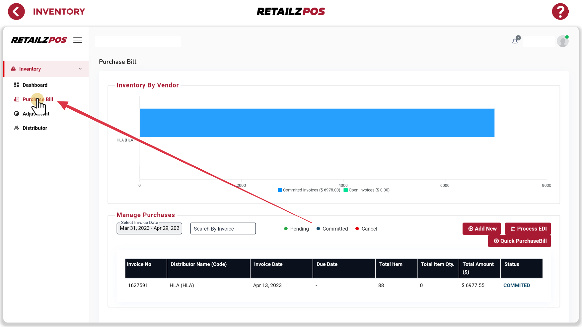The height and width of the screenshot is (327, 582).
Task: Select the Cancel status filter
Action: [x=366, y=229]
